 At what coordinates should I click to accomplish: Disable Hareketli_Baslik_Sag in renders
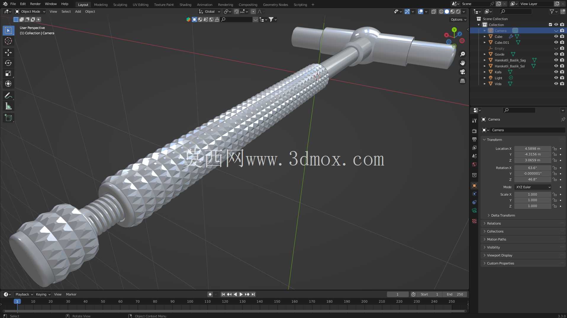point(562,60)
